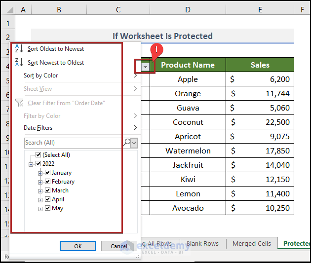Open the Date Filters submenu arrow
311x263 pixels.
tap(135, 128)
